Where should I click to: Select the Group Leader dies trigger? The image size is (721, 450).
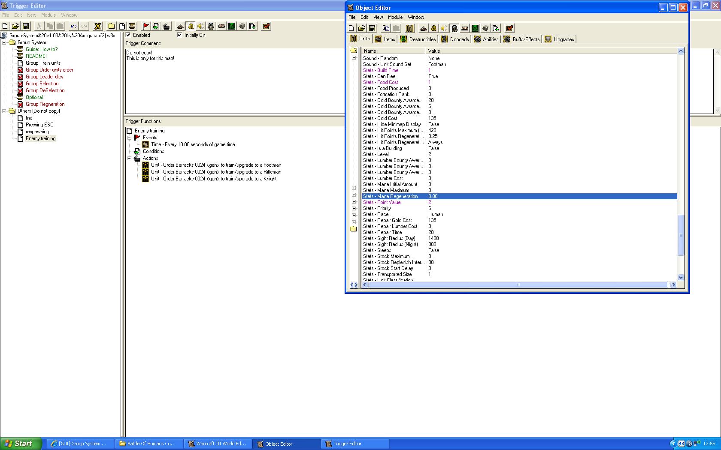coord(44,77)
